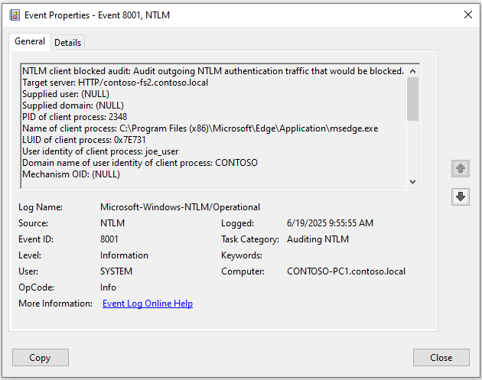The width and height of the screenshot is (482, 380).
Task: Open the Event Log Online Help link
Action: 148,304
